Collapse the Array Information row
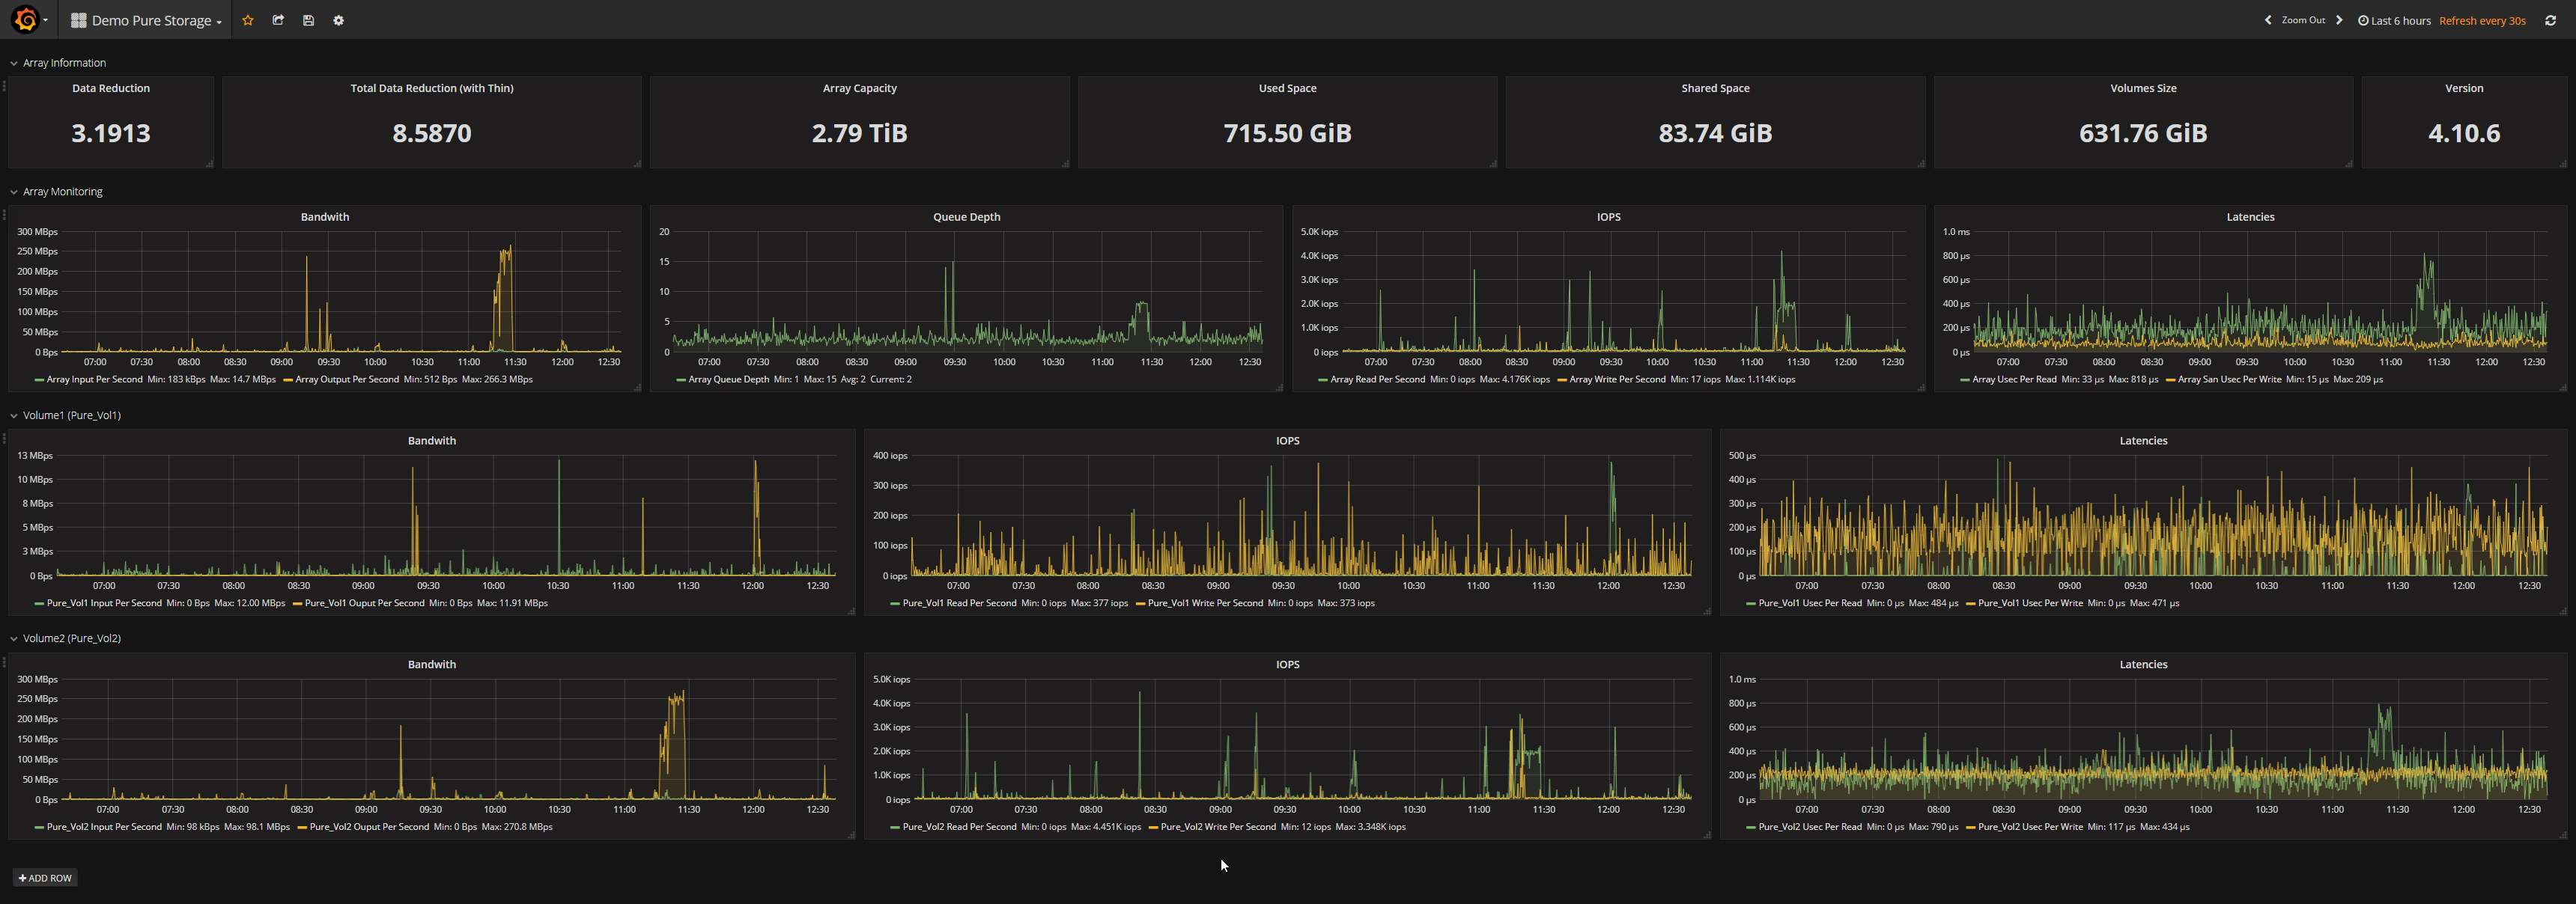Screen dimensions: 2576x904 tap(64, 63)
